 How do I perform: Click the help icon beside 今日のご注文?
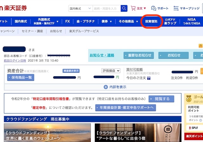[x=149, y=78]
